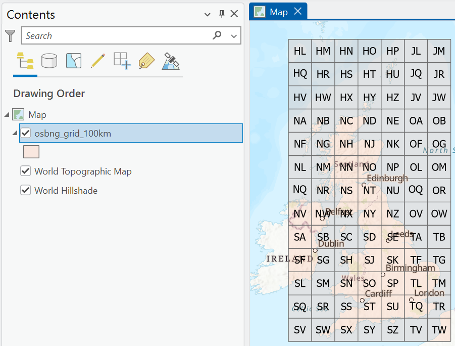
Task: Toggle World Topographic Map layer visibility
Action: click(x=26, y=171)
